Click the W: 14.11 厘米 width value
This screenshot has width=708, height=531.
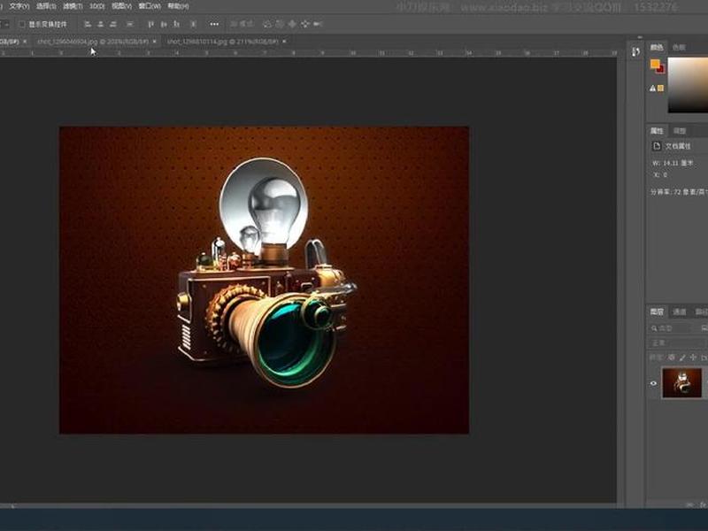673,163
